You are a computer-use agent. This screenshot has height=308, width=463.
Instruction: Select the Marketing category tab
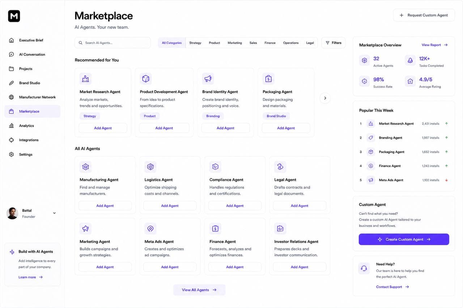pyautogui.click(x=235, y=43)
